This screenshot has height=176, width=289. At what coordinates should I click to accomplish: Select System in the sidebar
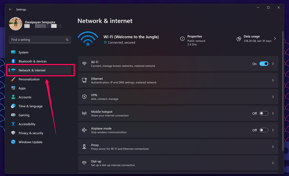click(x=23, y=52)
